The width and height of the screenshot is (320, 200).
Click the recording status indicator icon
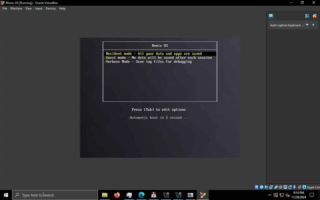coord(290,187)
